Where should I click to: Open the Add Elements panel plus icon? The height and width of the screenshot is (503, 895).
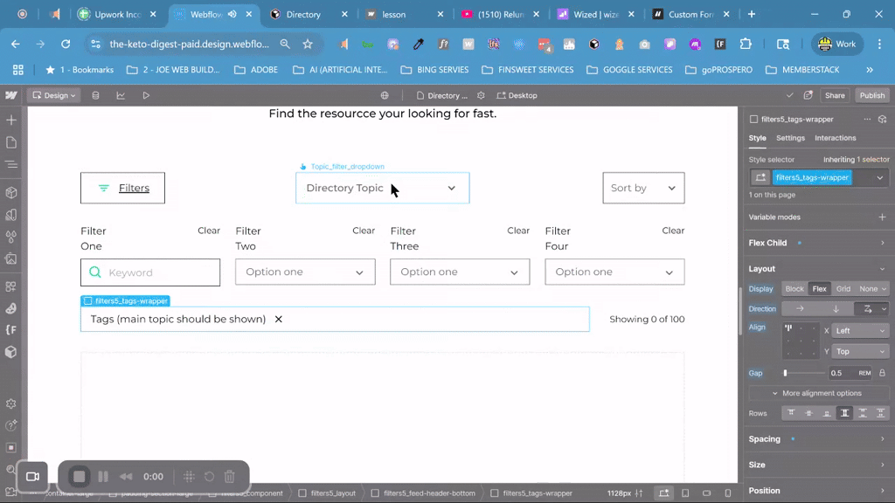coord(11,120)
